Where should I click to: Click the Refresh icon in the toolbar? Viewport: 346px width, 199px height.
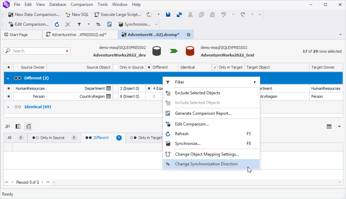tap(57, 24)
